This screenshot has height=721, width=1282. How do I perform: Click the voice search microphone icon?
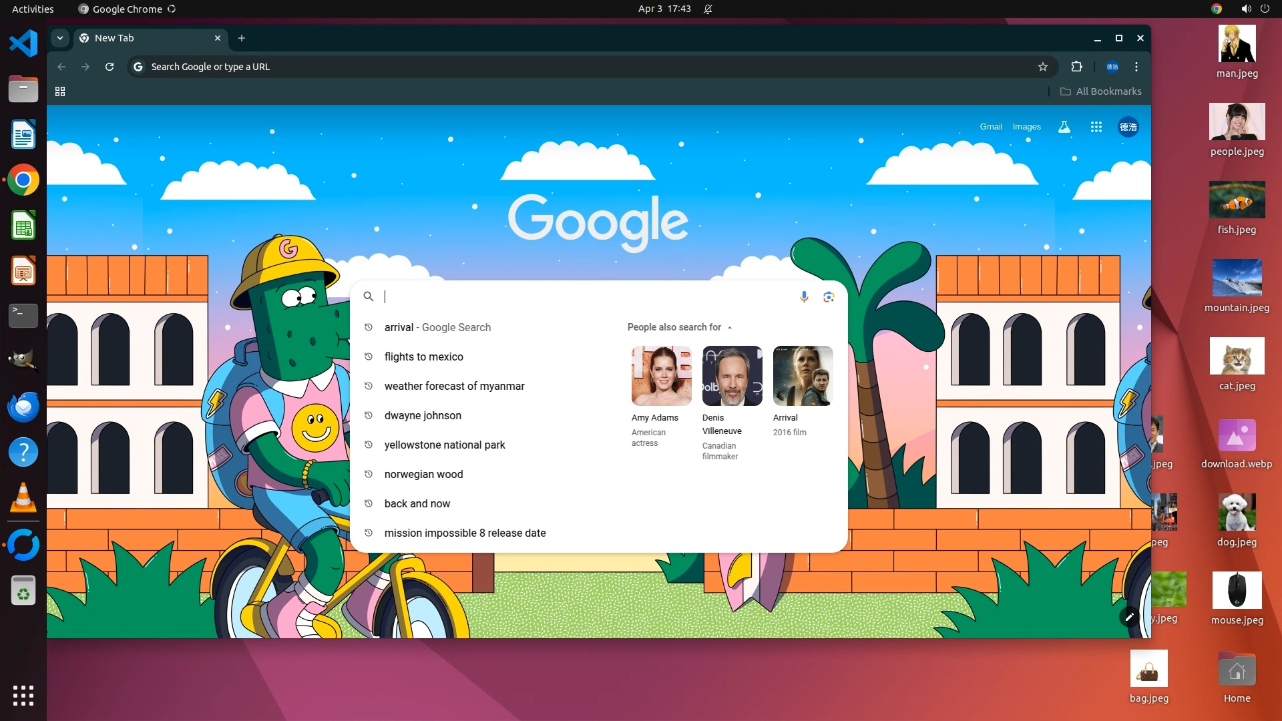(804, 296)
